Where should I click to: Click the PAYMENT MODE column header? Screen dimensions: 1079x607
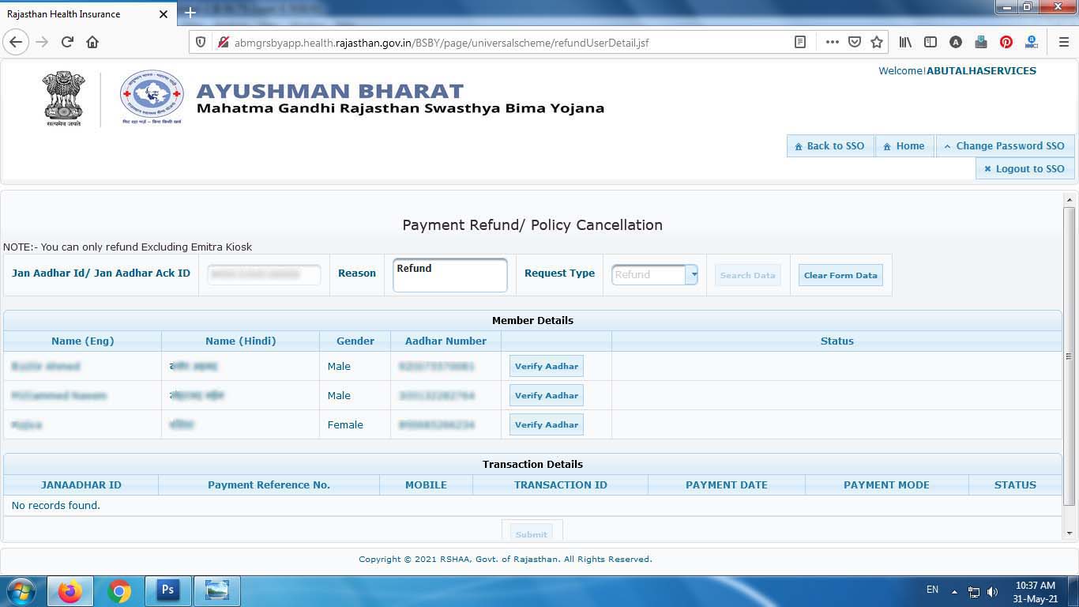click(887, 484)
